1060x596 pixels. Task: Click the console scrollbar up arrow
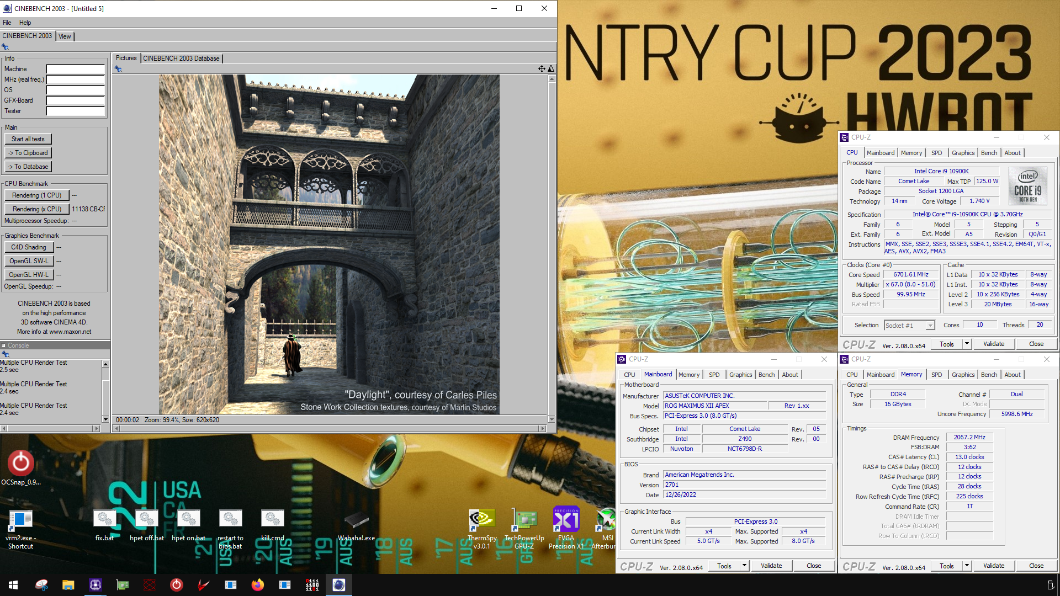click(105, 364)
